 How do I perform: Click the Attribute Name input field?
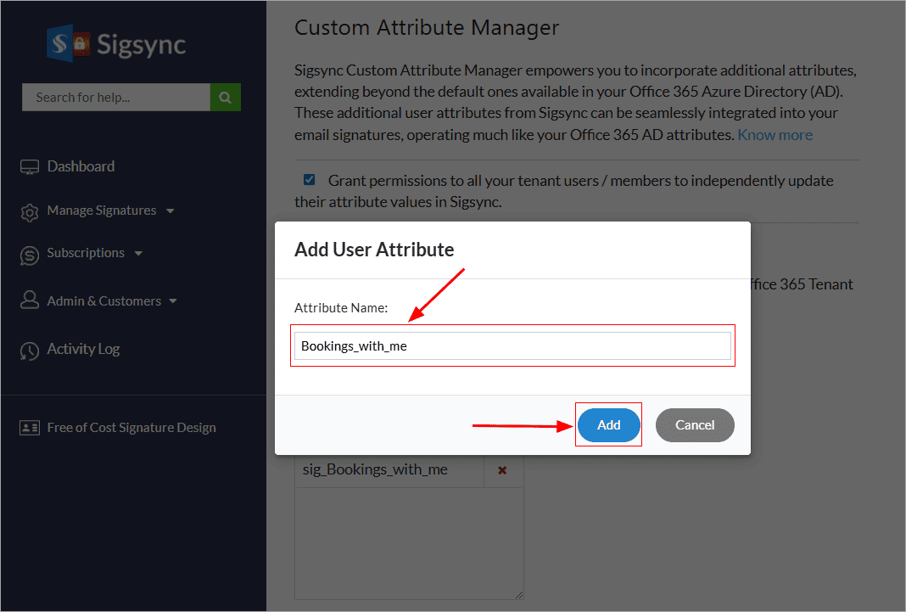512,345
